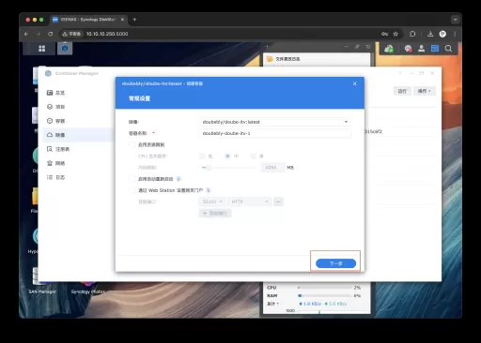Click the Run button in Container Manager
The width and height of the screenshot is (481, 343).
point(402,91)
